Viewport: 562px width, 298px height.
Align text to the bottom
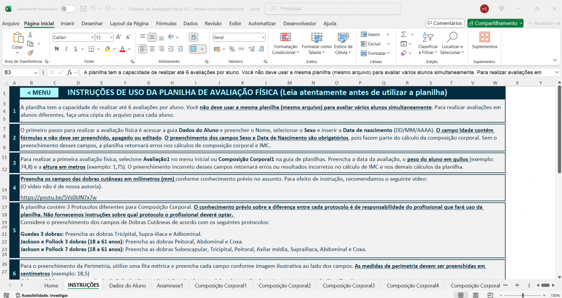pos(161,37)
